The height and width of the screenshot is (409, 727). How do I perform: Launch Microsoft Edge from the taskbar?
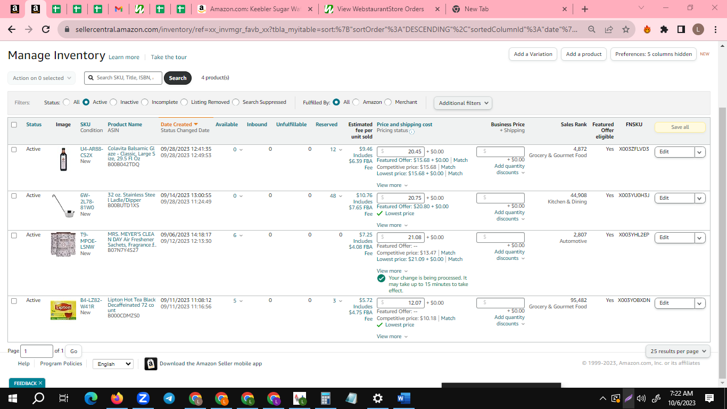[91, 398]
